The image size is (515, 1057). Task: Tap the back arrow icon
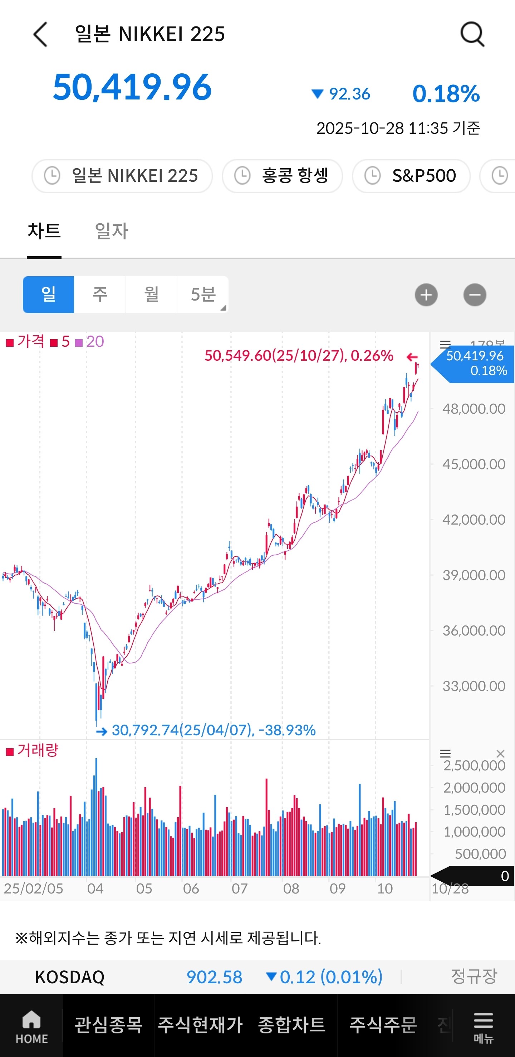tap(41, 34)
